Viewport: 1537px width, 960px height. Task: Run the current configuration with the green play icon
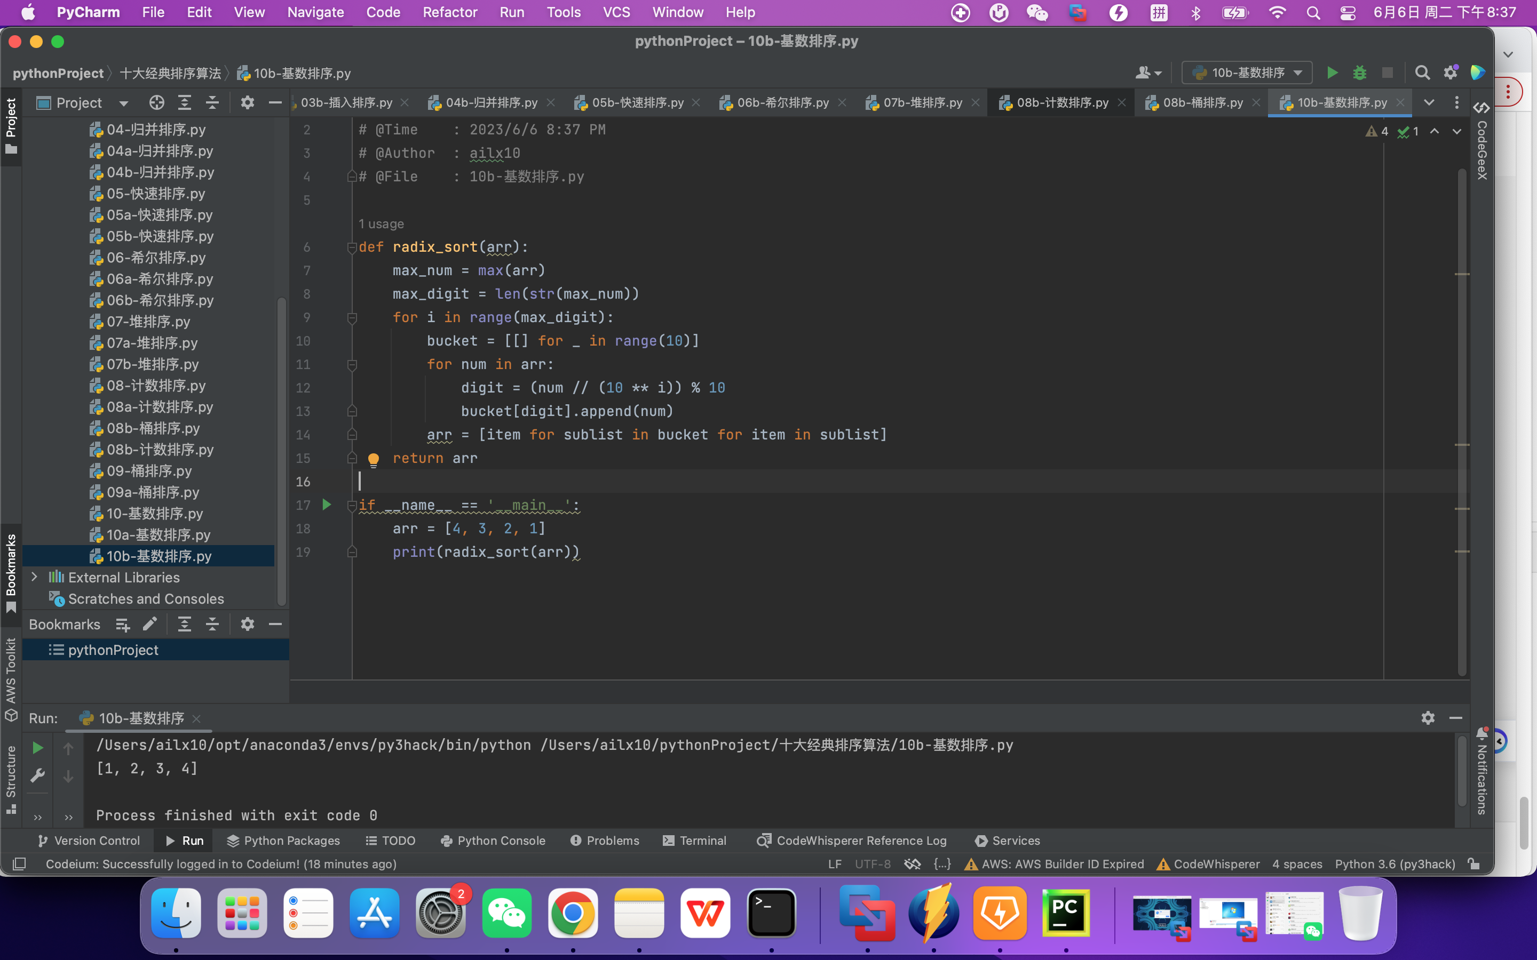pos(1332,73)
